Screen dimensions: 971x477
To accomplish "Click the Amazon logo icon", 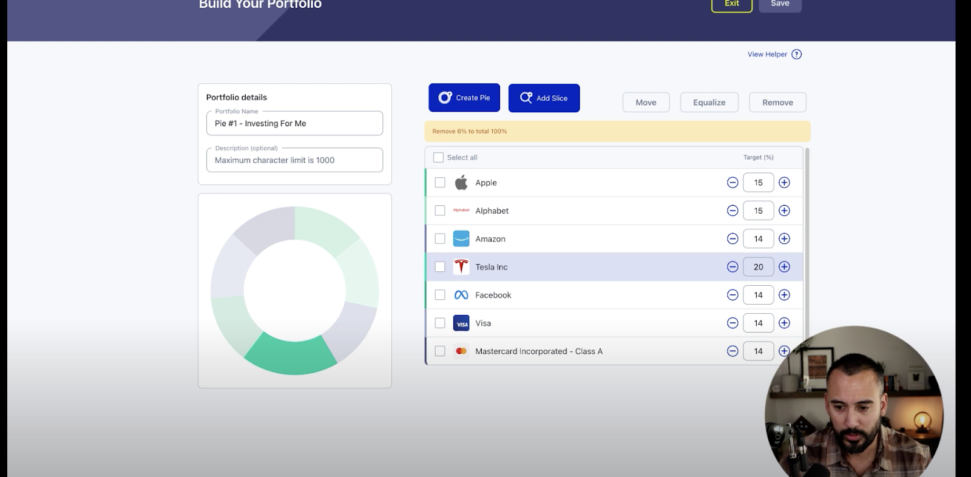I will point(461,238).
